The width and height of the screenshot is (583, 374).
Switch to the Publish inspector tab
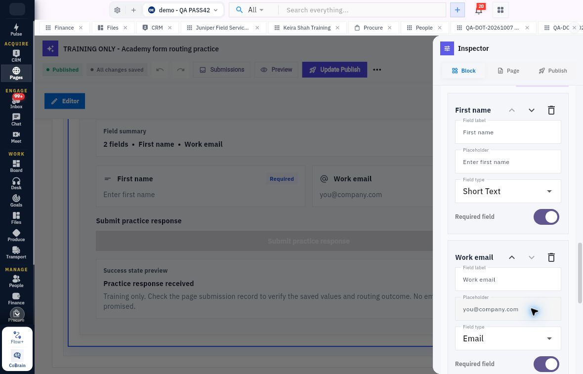point(553,71)
